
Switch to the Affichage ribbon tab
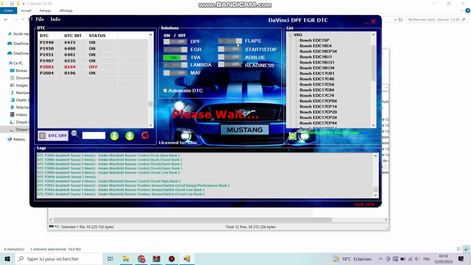tap(66, 11)
